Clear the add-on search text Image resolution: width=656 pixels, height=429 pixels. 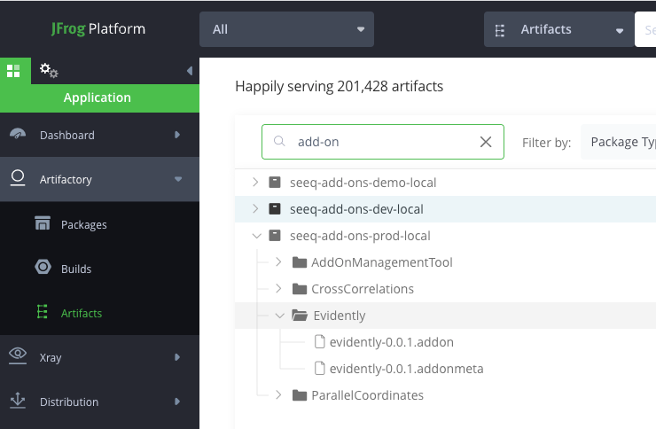coord(485,142)
